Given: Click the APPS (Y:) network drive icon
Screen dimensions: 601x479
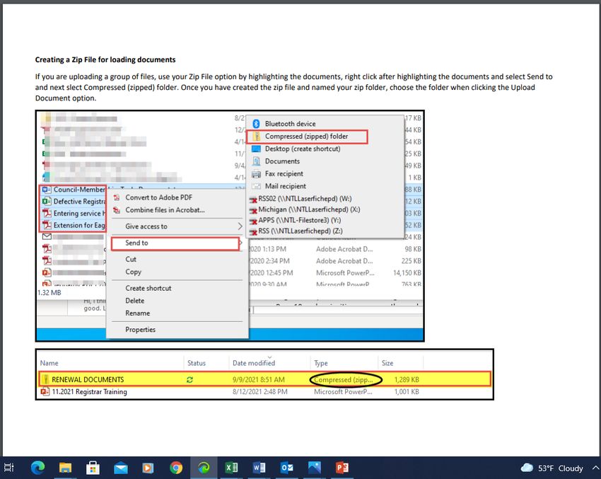Looking at the screenshot, I should (253, 221).
